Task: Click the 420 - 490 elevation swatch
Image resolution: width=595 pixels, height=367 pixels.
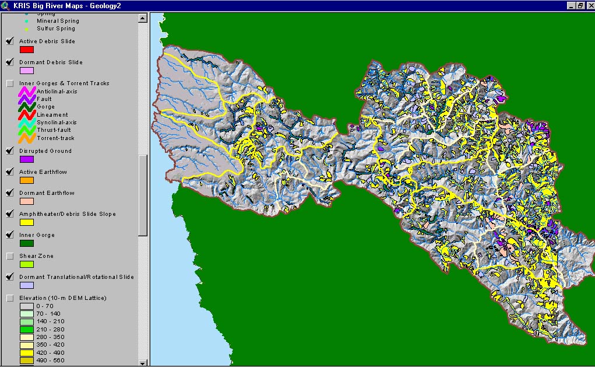Action: click(27, 353)
